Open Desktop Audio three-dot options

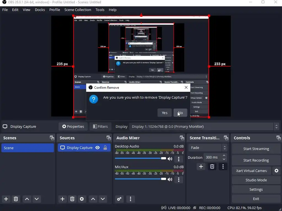pyautogui.click(x=178, y=159)
